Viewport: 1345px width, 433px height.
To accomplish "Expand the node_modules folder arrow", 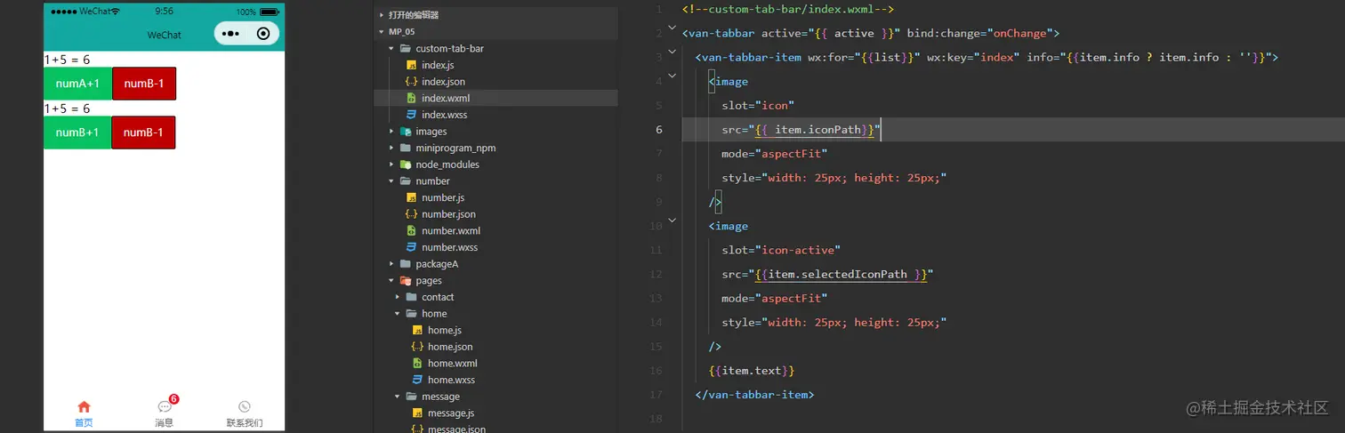I will [x=392, y=164].
